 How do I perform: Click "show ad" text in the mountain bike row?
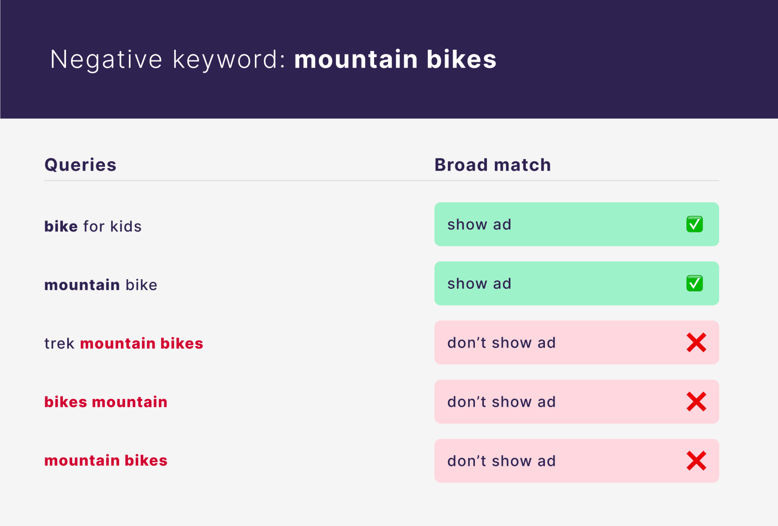pos(479,284)
